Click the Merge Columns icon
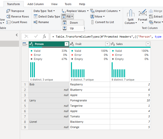 point(151,11)
